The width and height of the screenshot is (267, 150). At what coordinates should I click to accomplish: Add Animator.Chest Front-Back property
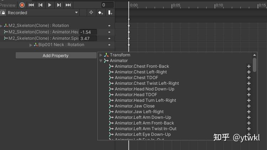249,66
